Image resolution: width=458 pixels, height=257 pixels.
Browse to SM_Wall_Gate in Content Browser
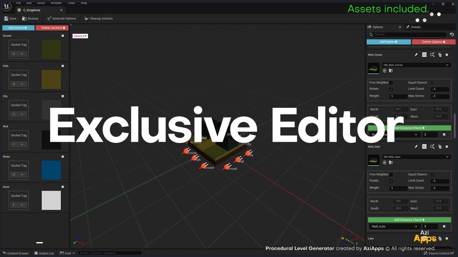[391, 162]
